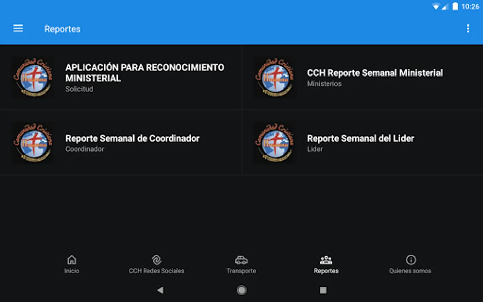
Task: Click the church logo beside Reporte Semanal del Lider
Action: 275,142
